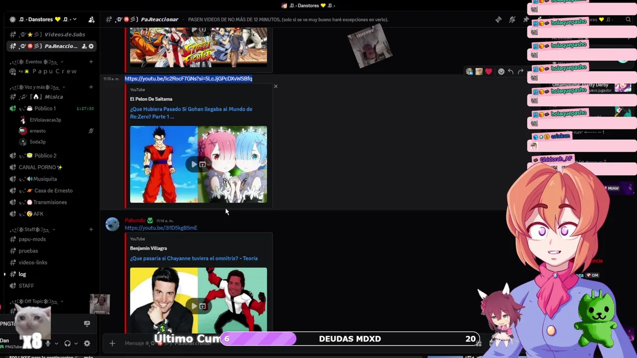This screenshot has height=358, width=637.
Task: Open the Threads icon in channel header
Action: [x=498, y=19]
